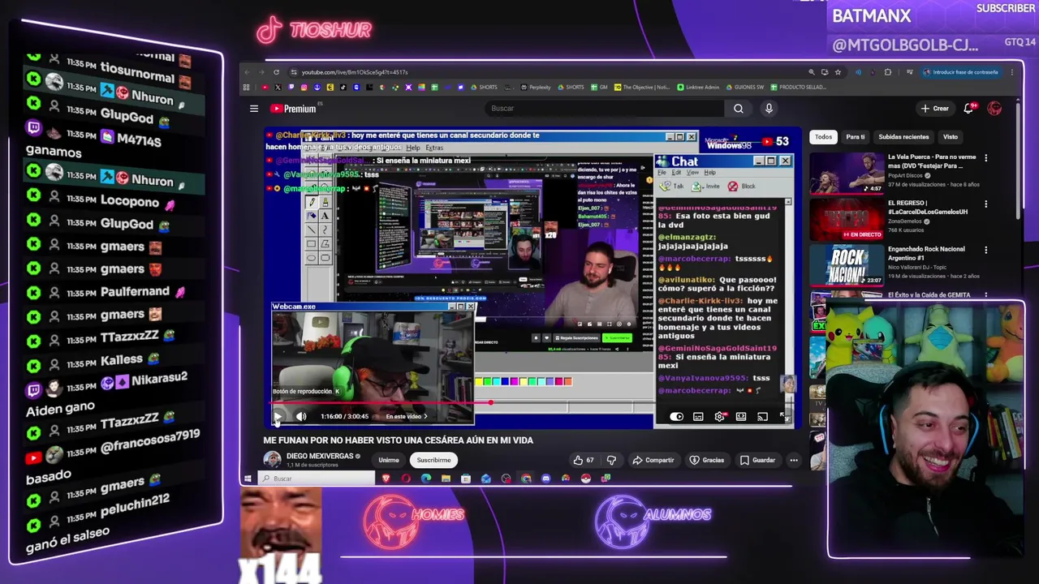Click the YouTube search magnifier button

[x=739, y=109]
